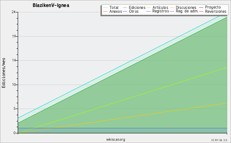Click the yellow-green Artículos legend swatch
Image resolution: width=231 pixels, height=143 pixels.
[149, 8]
